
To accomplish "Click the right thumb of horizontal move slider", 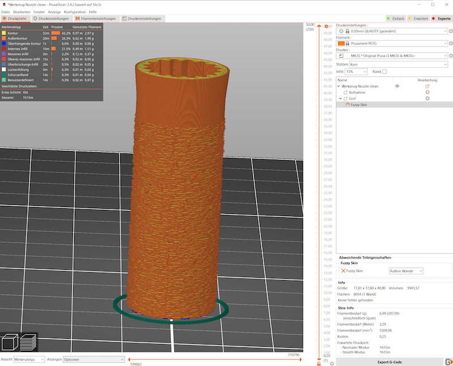I will point(301,359).
